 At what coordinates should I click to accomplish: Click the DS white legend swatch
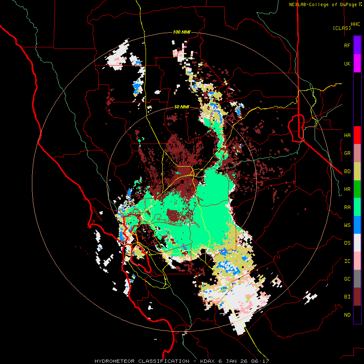pyautogui.click(x=357, y=243)
